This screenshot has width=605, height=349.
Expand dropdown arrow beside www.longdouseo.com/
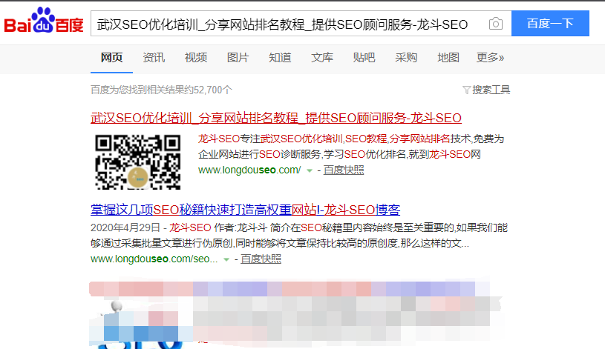(x=309, y=170)
